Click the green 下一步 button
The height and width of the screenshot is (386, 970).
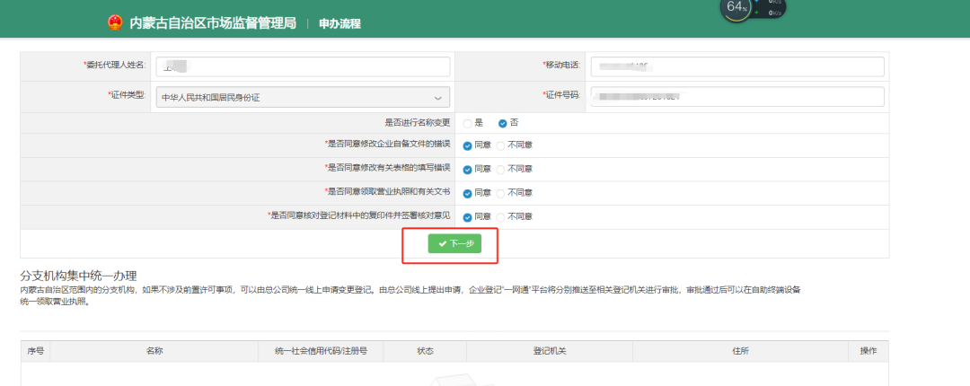point(454,244)
